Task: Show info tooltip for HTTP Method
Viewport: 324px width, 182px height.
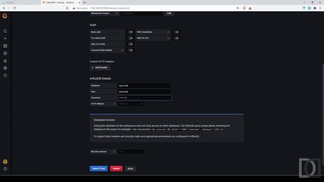Action: click(x=114, y=104)
